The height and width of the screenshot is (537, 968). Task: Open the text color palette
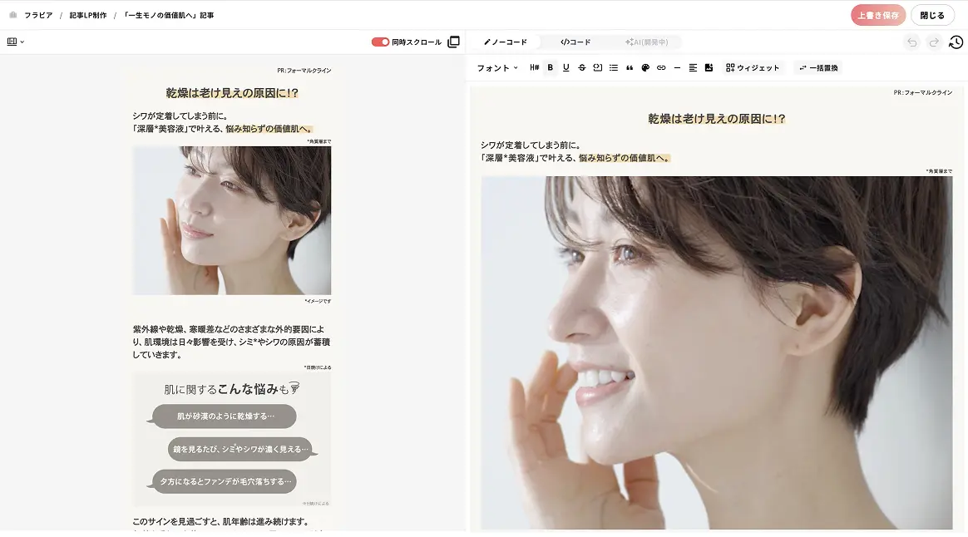pyautogui.click(x=644, y=68)
